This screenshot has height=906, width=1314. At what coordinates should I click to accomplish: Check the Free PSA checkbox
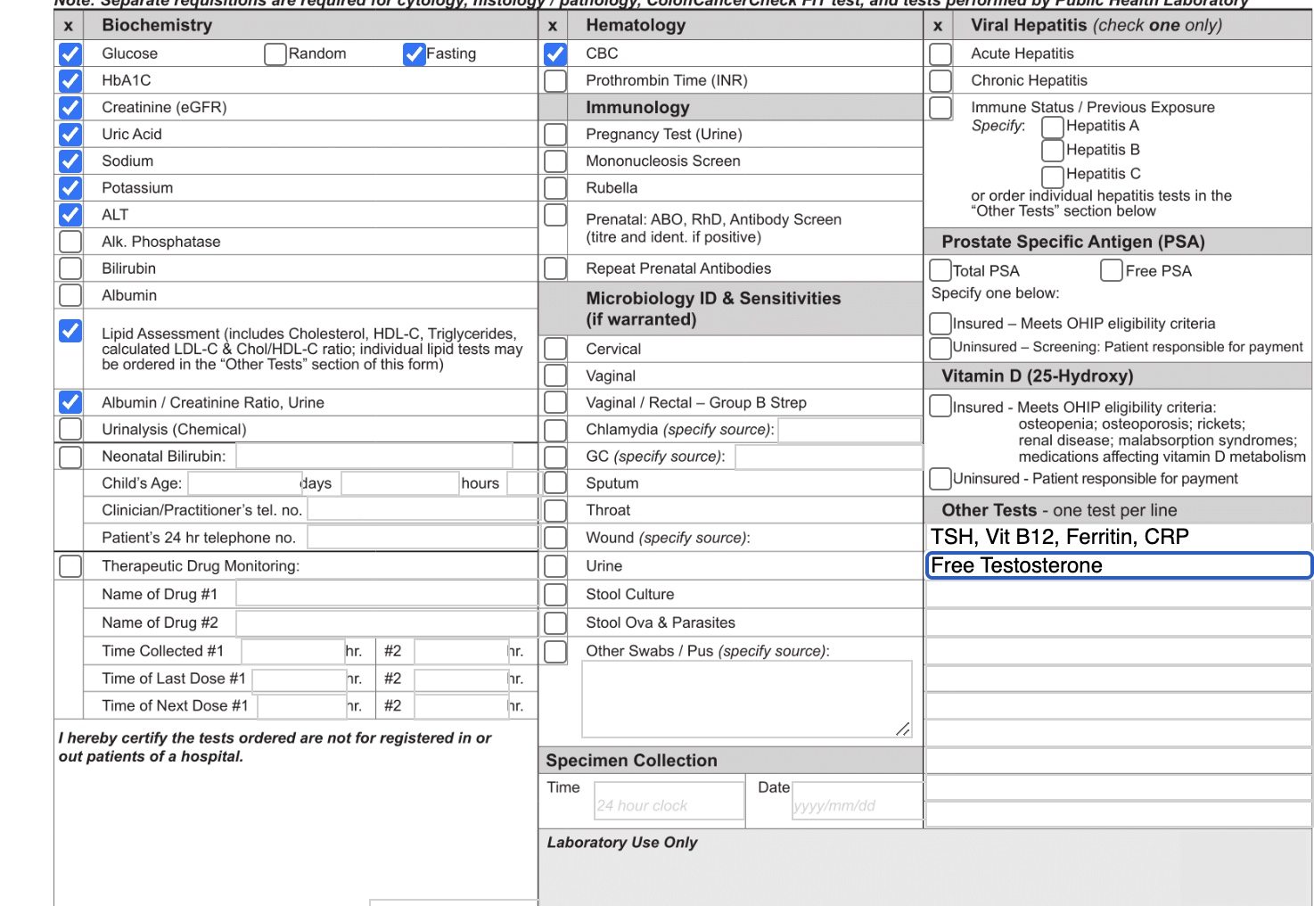1112,270
